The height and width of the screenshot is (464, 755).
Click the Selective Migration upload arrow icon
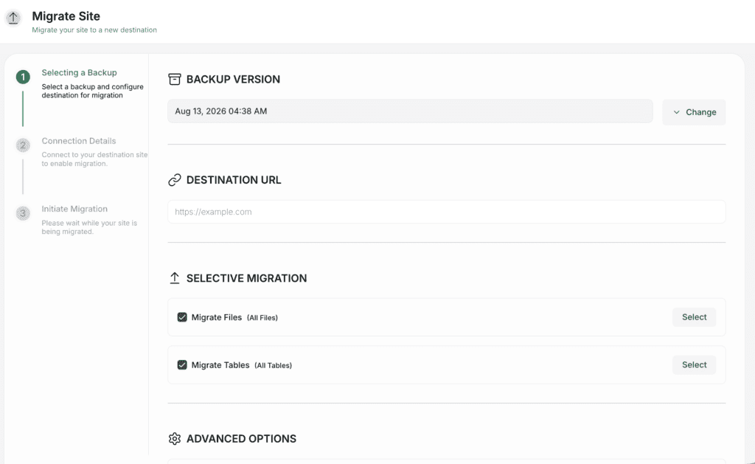click(174, 278)
